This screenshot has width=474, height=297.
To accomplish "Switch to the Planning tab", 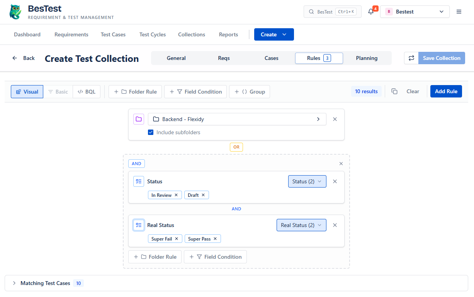I will click(x=367, y=58).
